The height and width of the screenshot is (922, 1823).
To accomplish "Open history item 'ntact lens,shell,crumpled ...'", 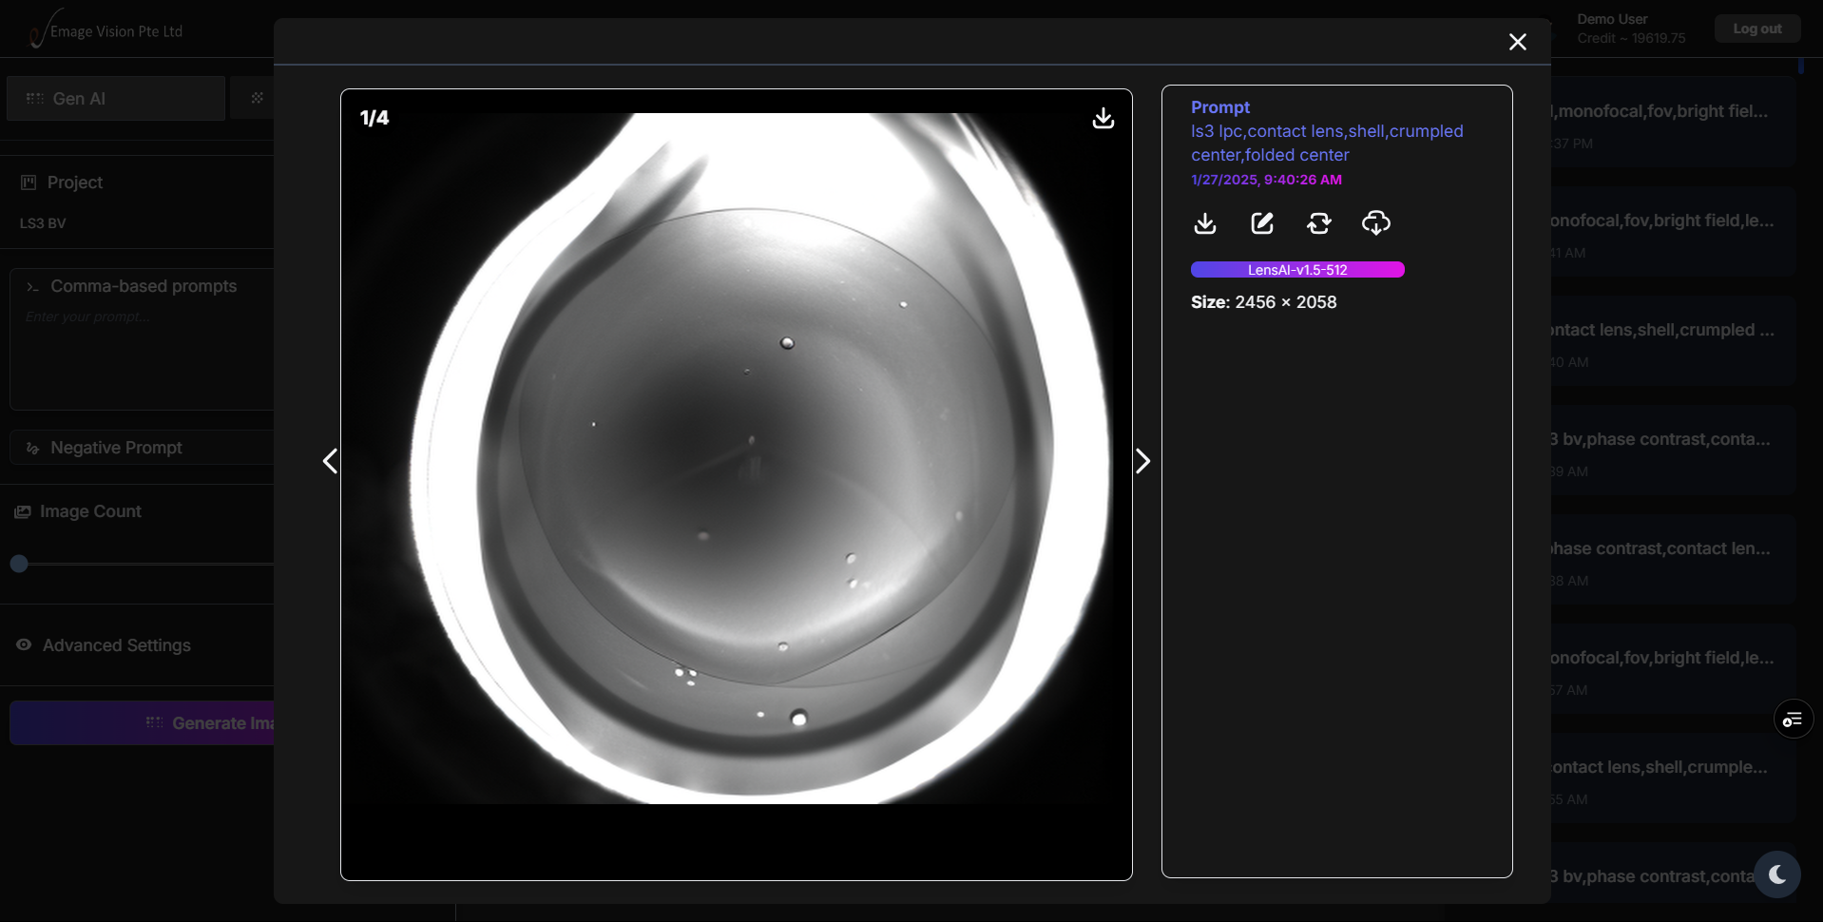I will click(x=1673, y=341).
